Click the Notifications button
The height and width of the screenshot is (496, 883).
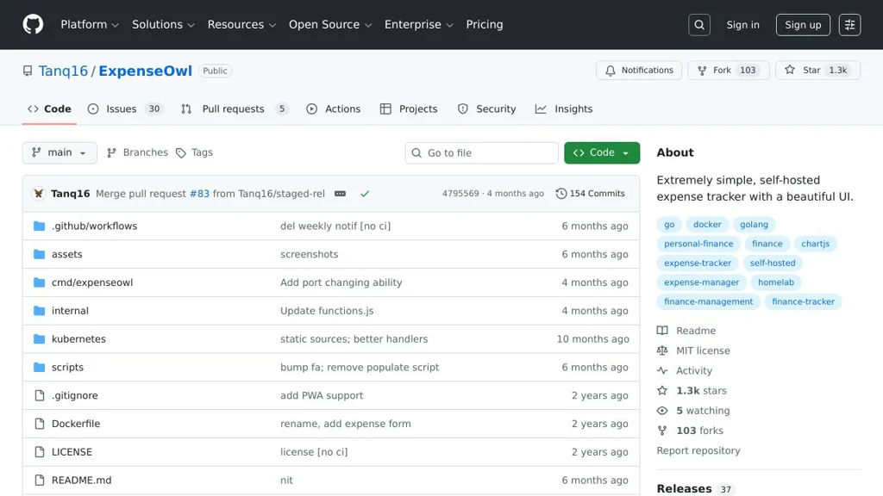click(639, 71)
